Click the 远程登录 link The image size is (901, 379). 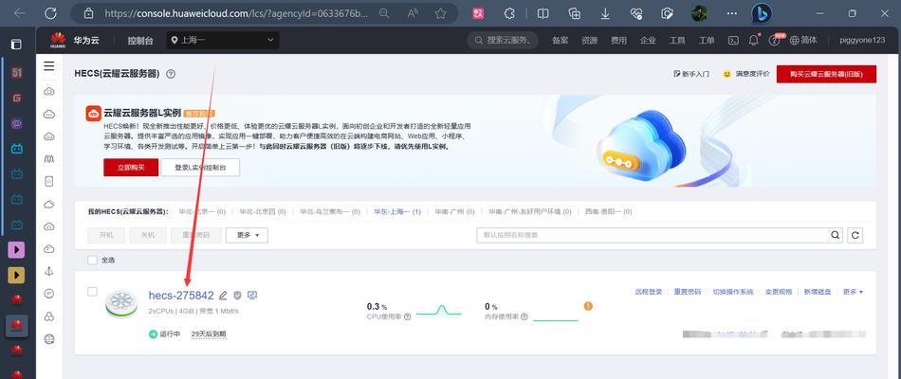point(649,292)
